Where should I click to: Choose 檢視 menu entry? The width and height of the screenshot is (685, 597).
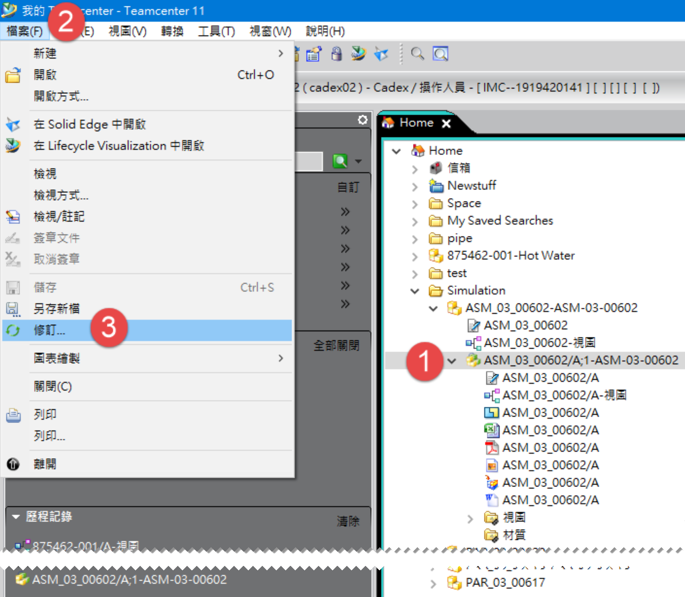(x=147, y=174)
